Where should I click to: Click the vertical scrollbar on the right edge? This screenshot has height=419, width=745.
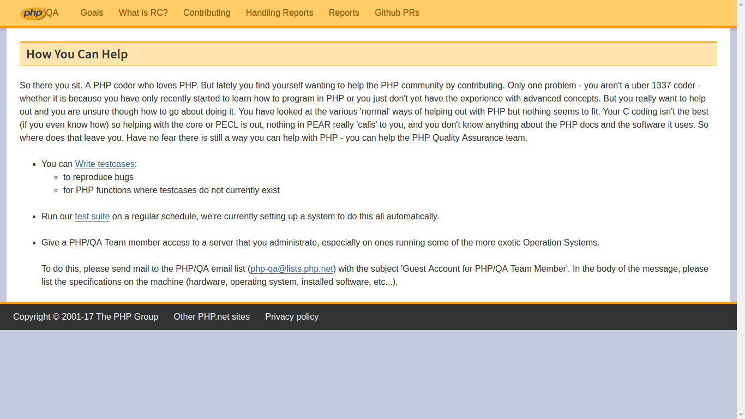pyautogui.click(x=741, y=209)
